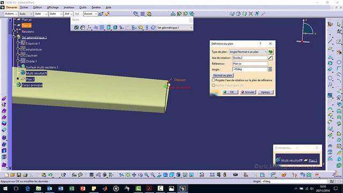Viewport: 343px width, 193px height.
Task: Click the Line tool in right toolbar
Action: [330, 41]
